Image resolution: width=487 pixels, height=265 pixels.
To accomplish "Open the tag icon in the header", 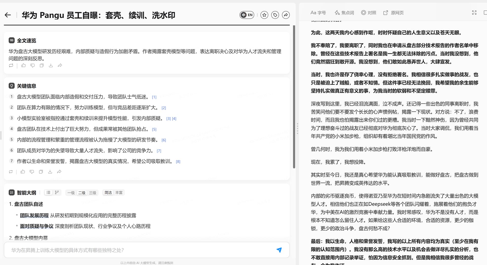I will (x=275, y=15).
